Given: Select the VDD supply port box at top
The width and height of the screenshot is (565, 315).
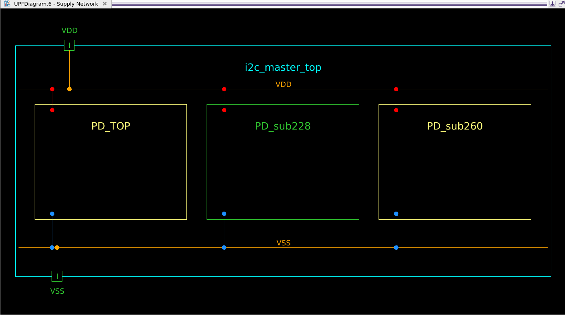Looking at the screenshot, I should click(x=69, y=45).
